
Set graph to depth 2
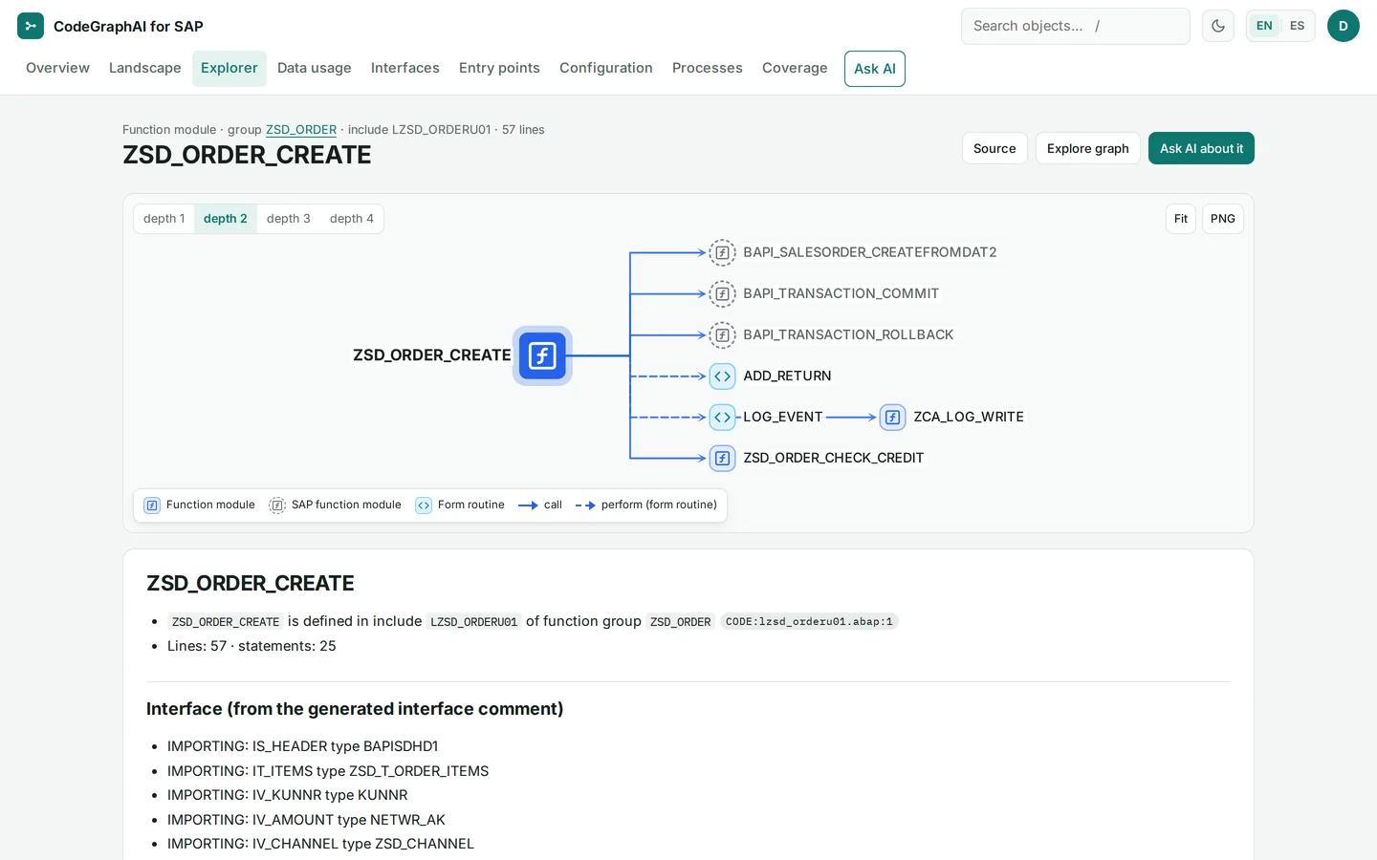tap(226, 219)
